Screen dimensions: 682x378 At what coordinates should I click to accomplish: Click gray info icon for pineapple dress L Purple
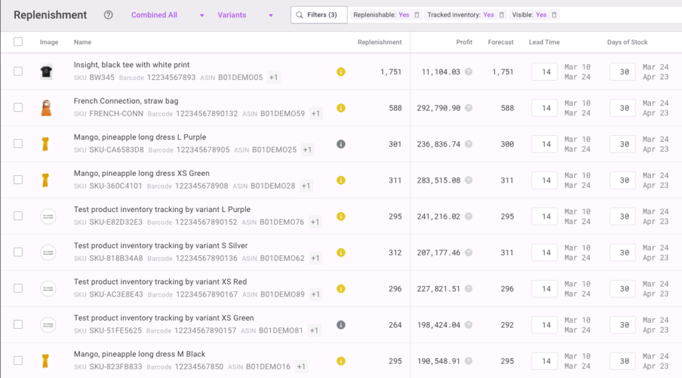point(341,144)
